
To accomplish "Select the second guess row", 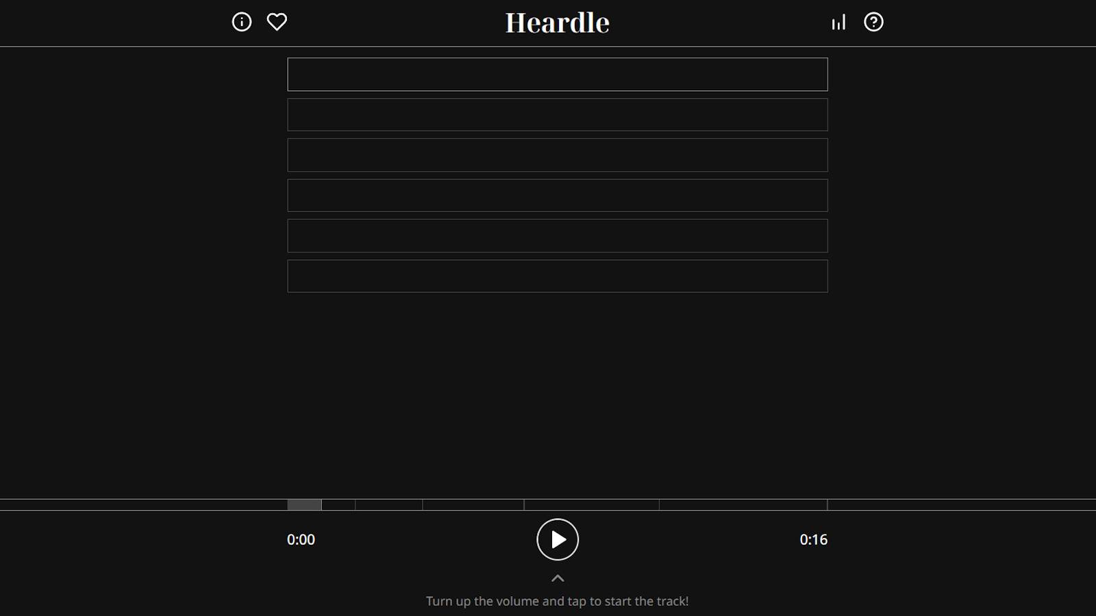I will [558, 114].
